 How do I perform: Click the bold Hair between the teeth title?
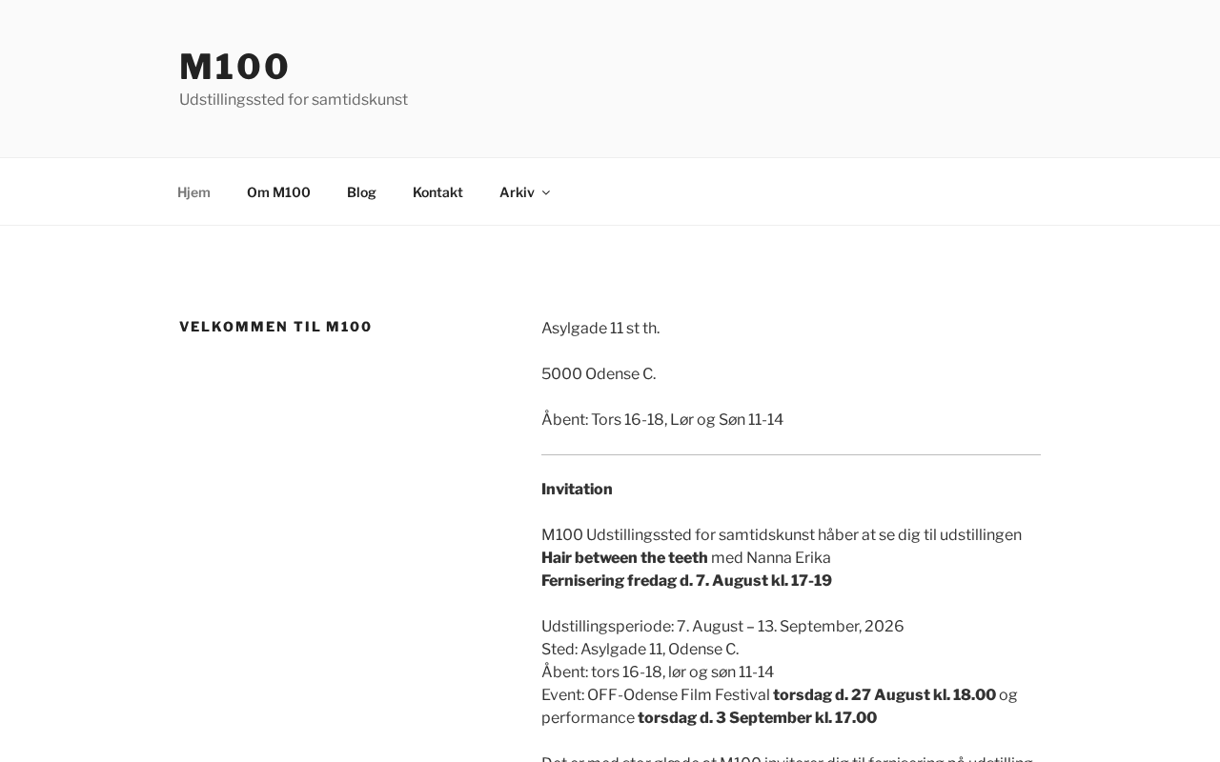pos(624,558)
